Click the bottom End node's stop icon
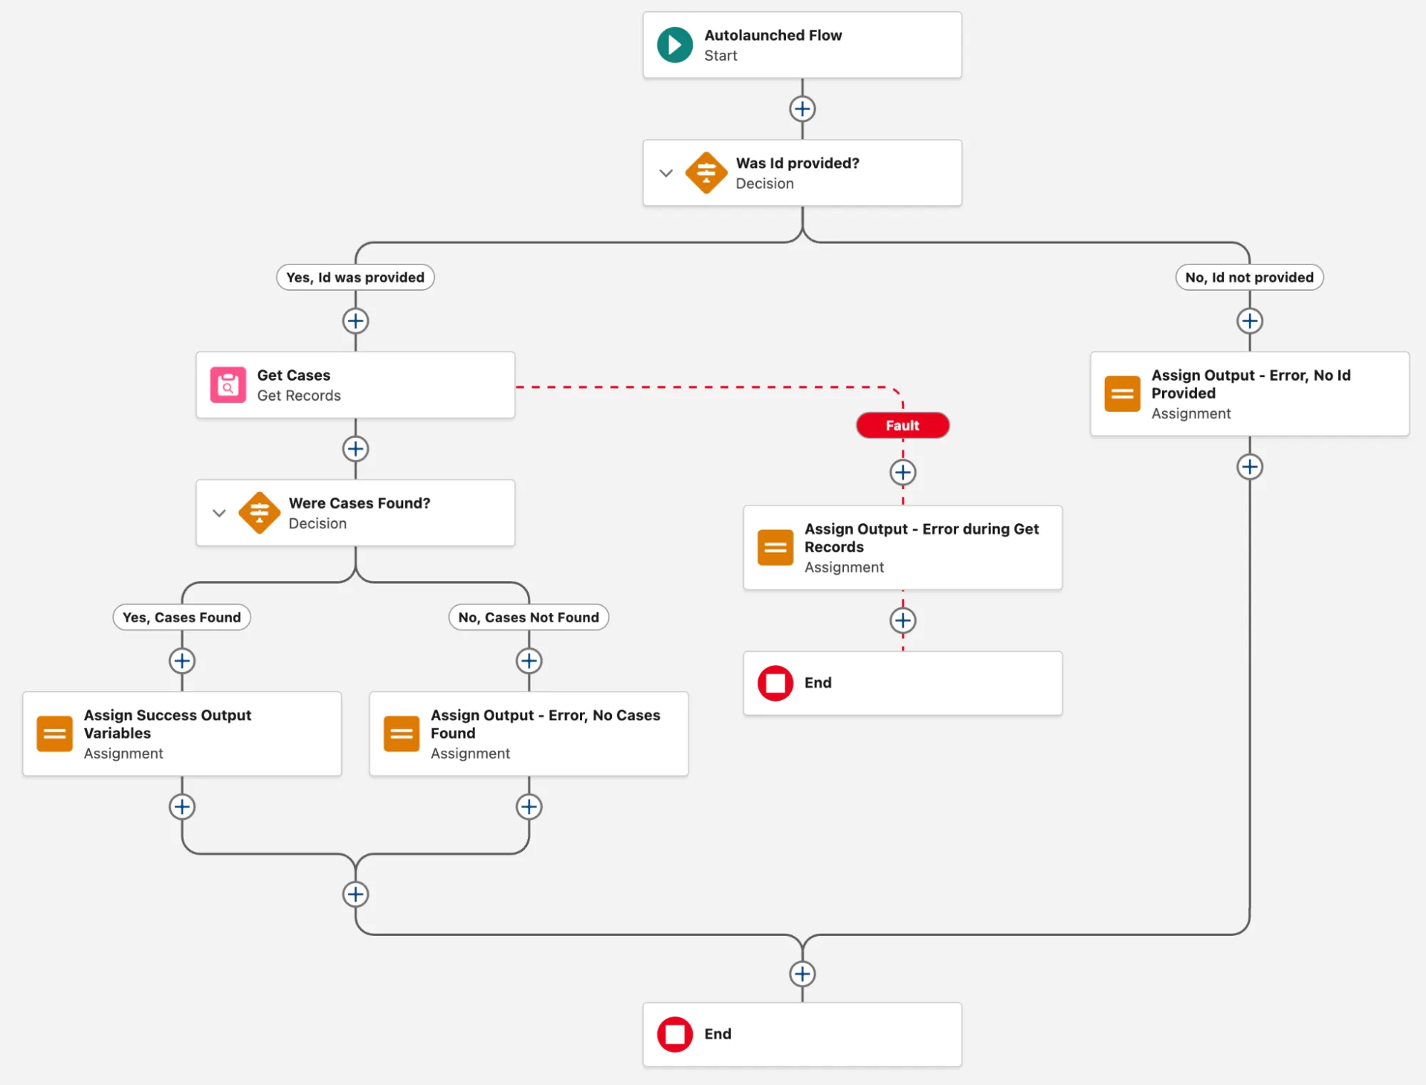 pyautogui.click(x=674, y=1034)
